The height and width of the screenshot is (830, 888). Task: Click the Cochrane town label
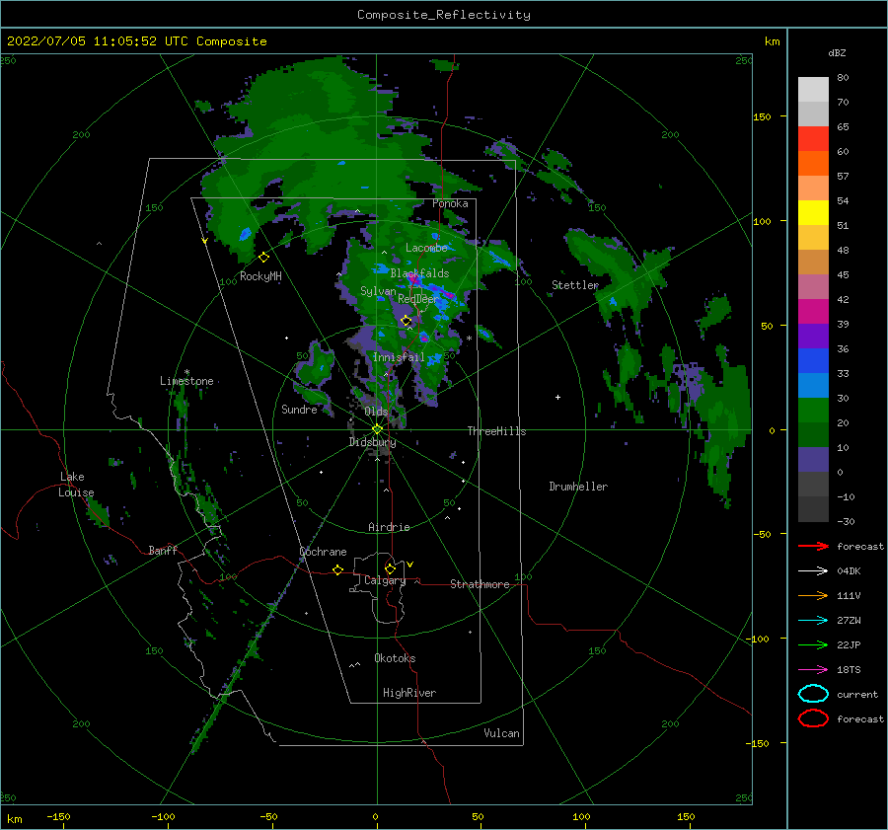coord(323,552)
